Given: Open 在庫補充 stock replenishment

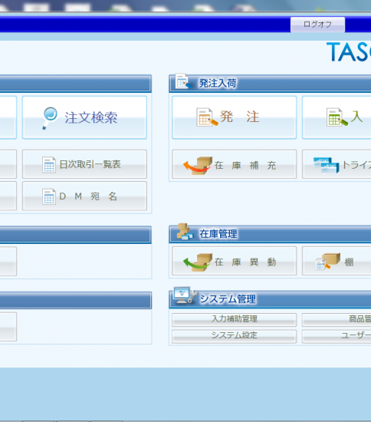Looking at the screenshot, I should point(234,164).
